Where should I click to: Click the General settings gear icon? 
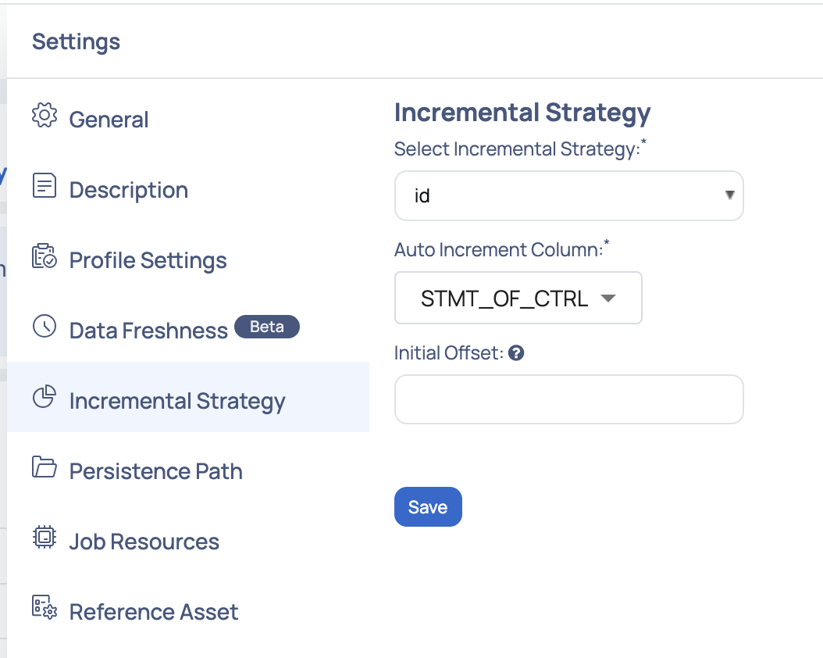click(x=45, y=115)
